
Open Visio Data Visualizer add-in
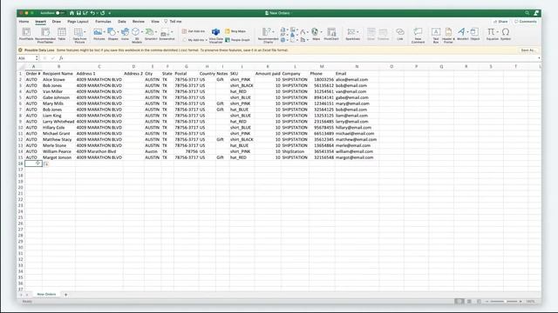coord(215,35)
